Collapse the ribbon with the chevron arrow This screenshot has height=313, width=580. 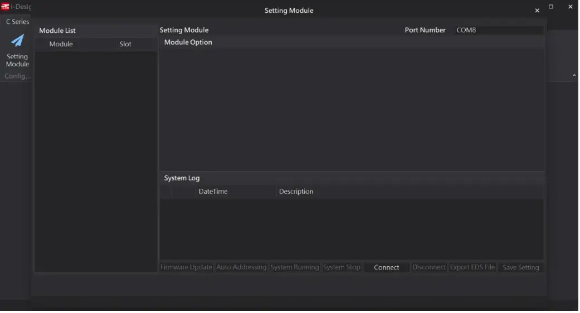click(574, 75)
